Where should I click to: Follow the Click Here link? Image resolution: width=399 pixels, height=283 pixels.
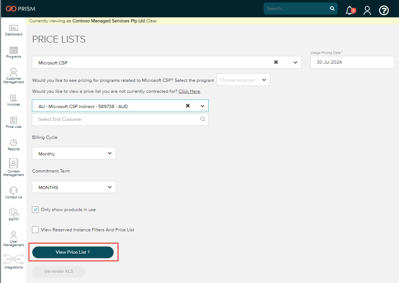(x=189, y=91)
